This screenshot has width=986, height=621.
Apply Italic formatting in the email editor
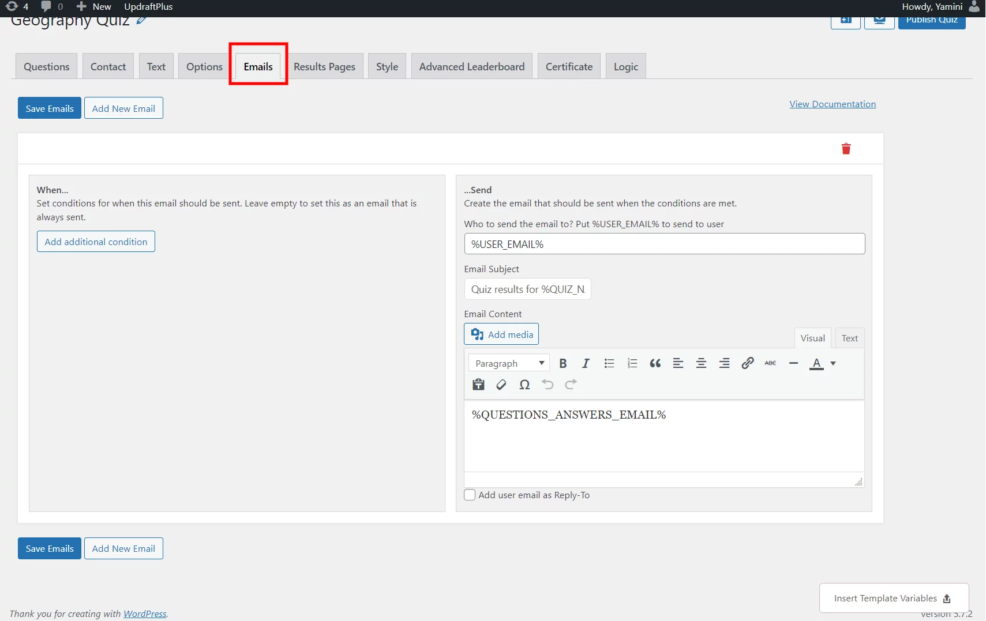(586, 363)
